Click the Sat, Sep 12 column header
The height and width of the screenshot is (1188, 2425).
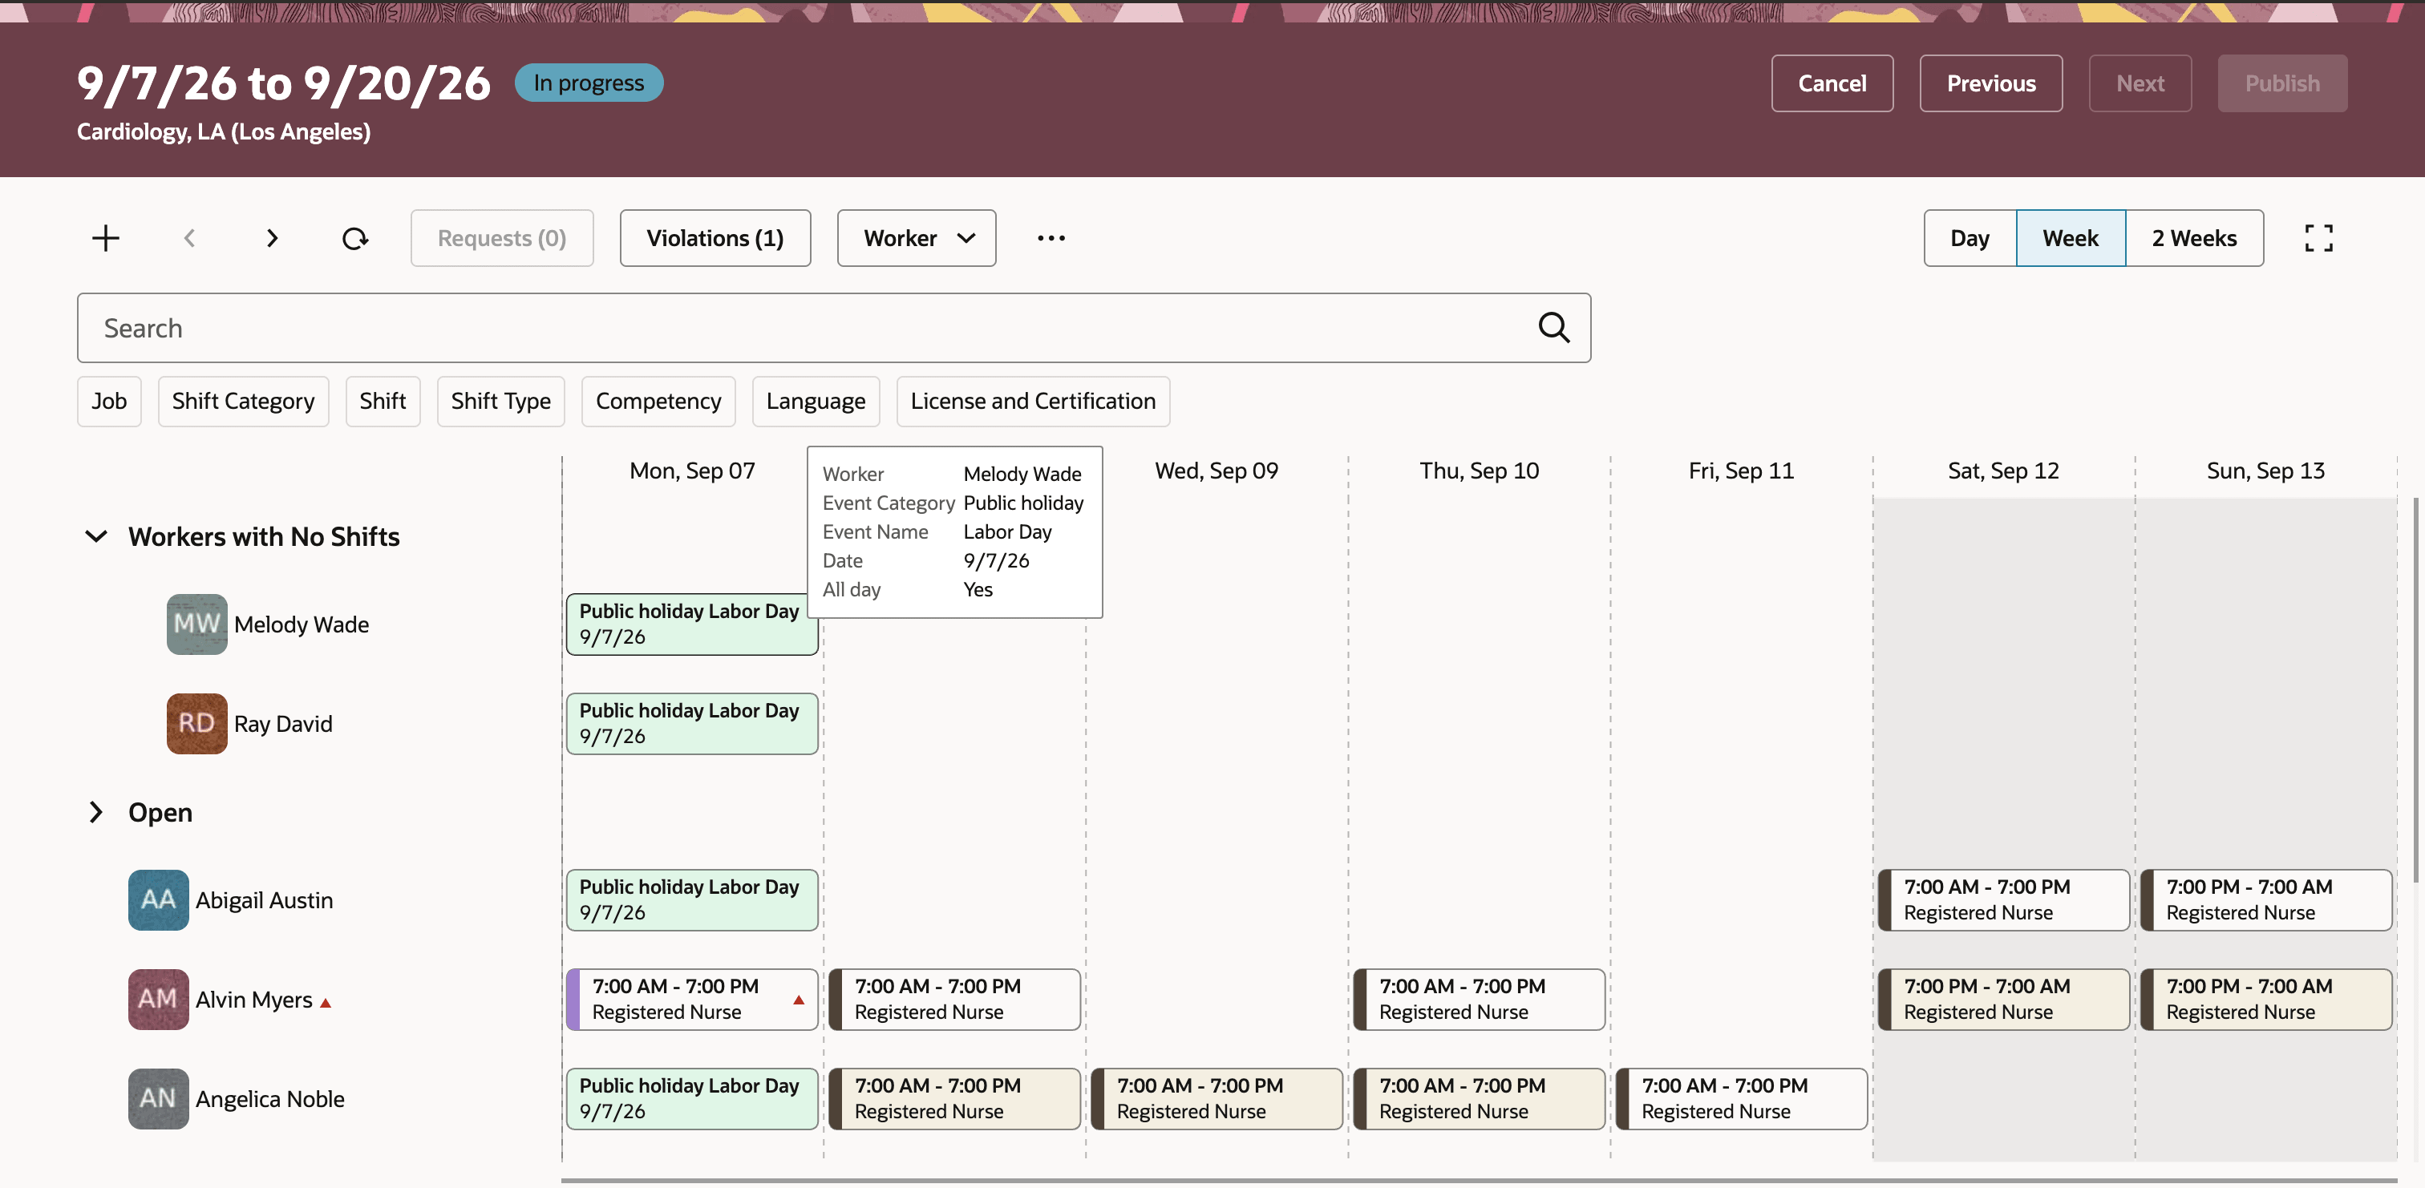coord(2003,471)
